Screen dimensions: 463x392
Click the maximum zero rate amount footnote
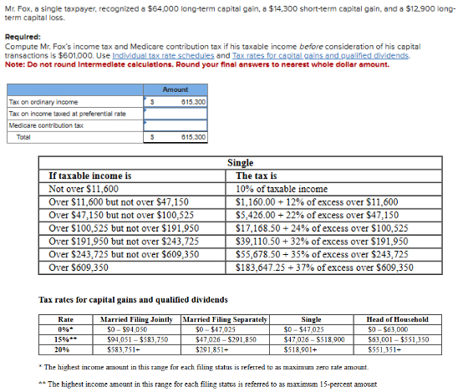coord(203,367)
